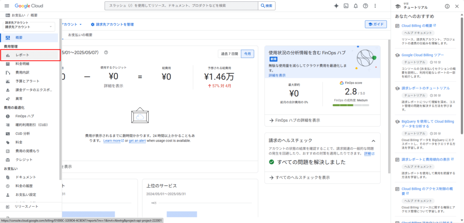Click the FinOps ハブ icon

click(x=8, y=116)
